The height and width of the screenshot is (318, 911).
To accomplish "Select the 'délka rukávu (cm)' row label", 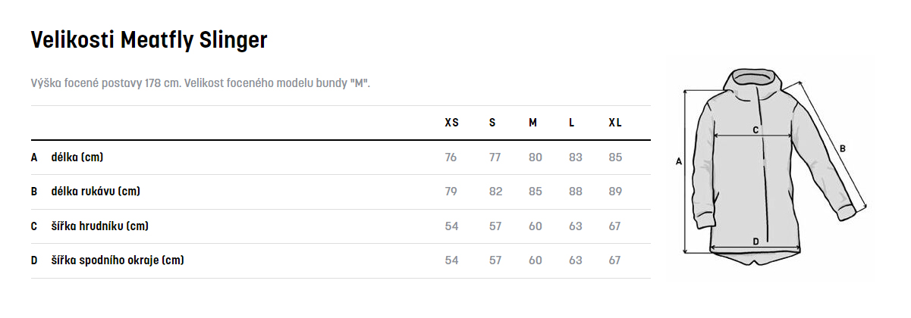I will pos(95,192).
